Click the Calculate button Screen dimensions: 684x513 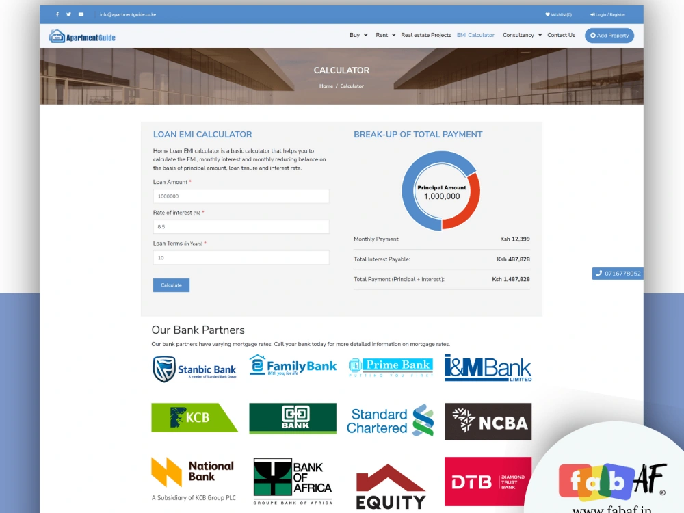[171, 285]
